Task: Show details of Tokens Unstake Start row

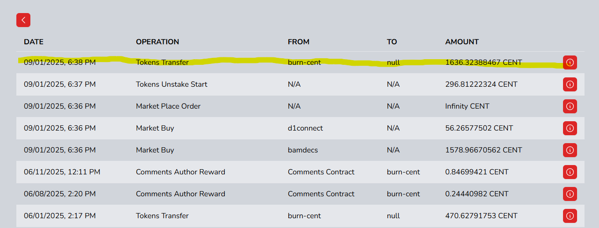Action: (570, 84)
